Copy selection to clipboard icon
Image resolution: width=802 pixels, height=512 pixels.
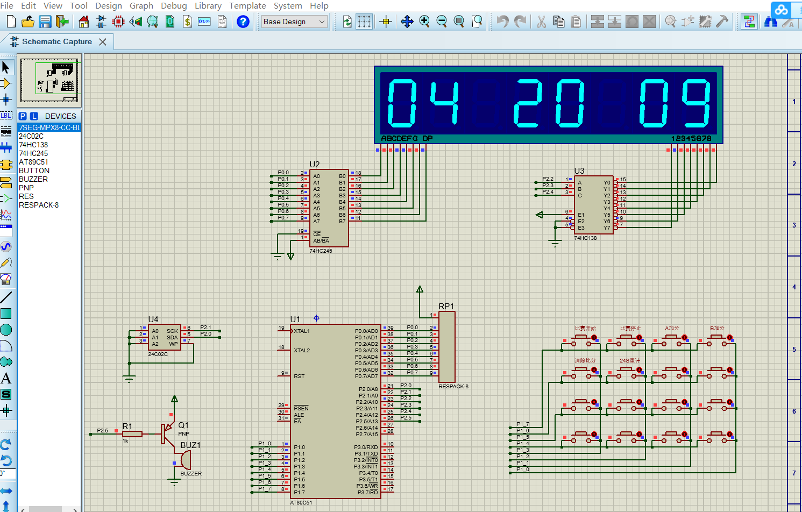[559, 22]
